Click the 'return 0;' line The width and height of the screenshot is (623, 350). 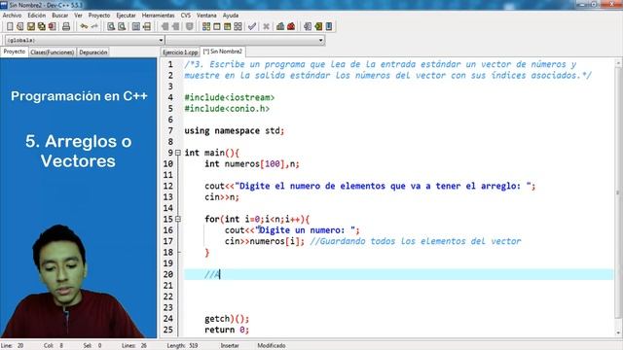227,330
